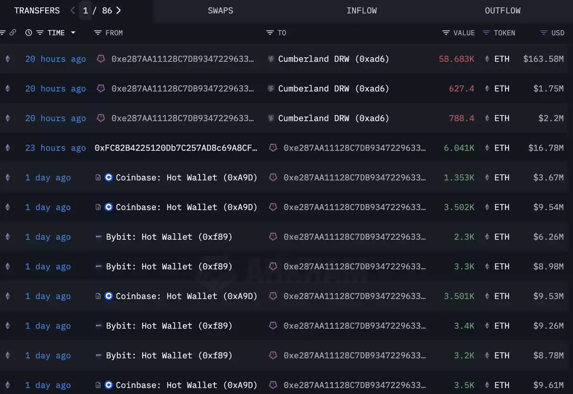Switch to the INFLOW tab

361,11
